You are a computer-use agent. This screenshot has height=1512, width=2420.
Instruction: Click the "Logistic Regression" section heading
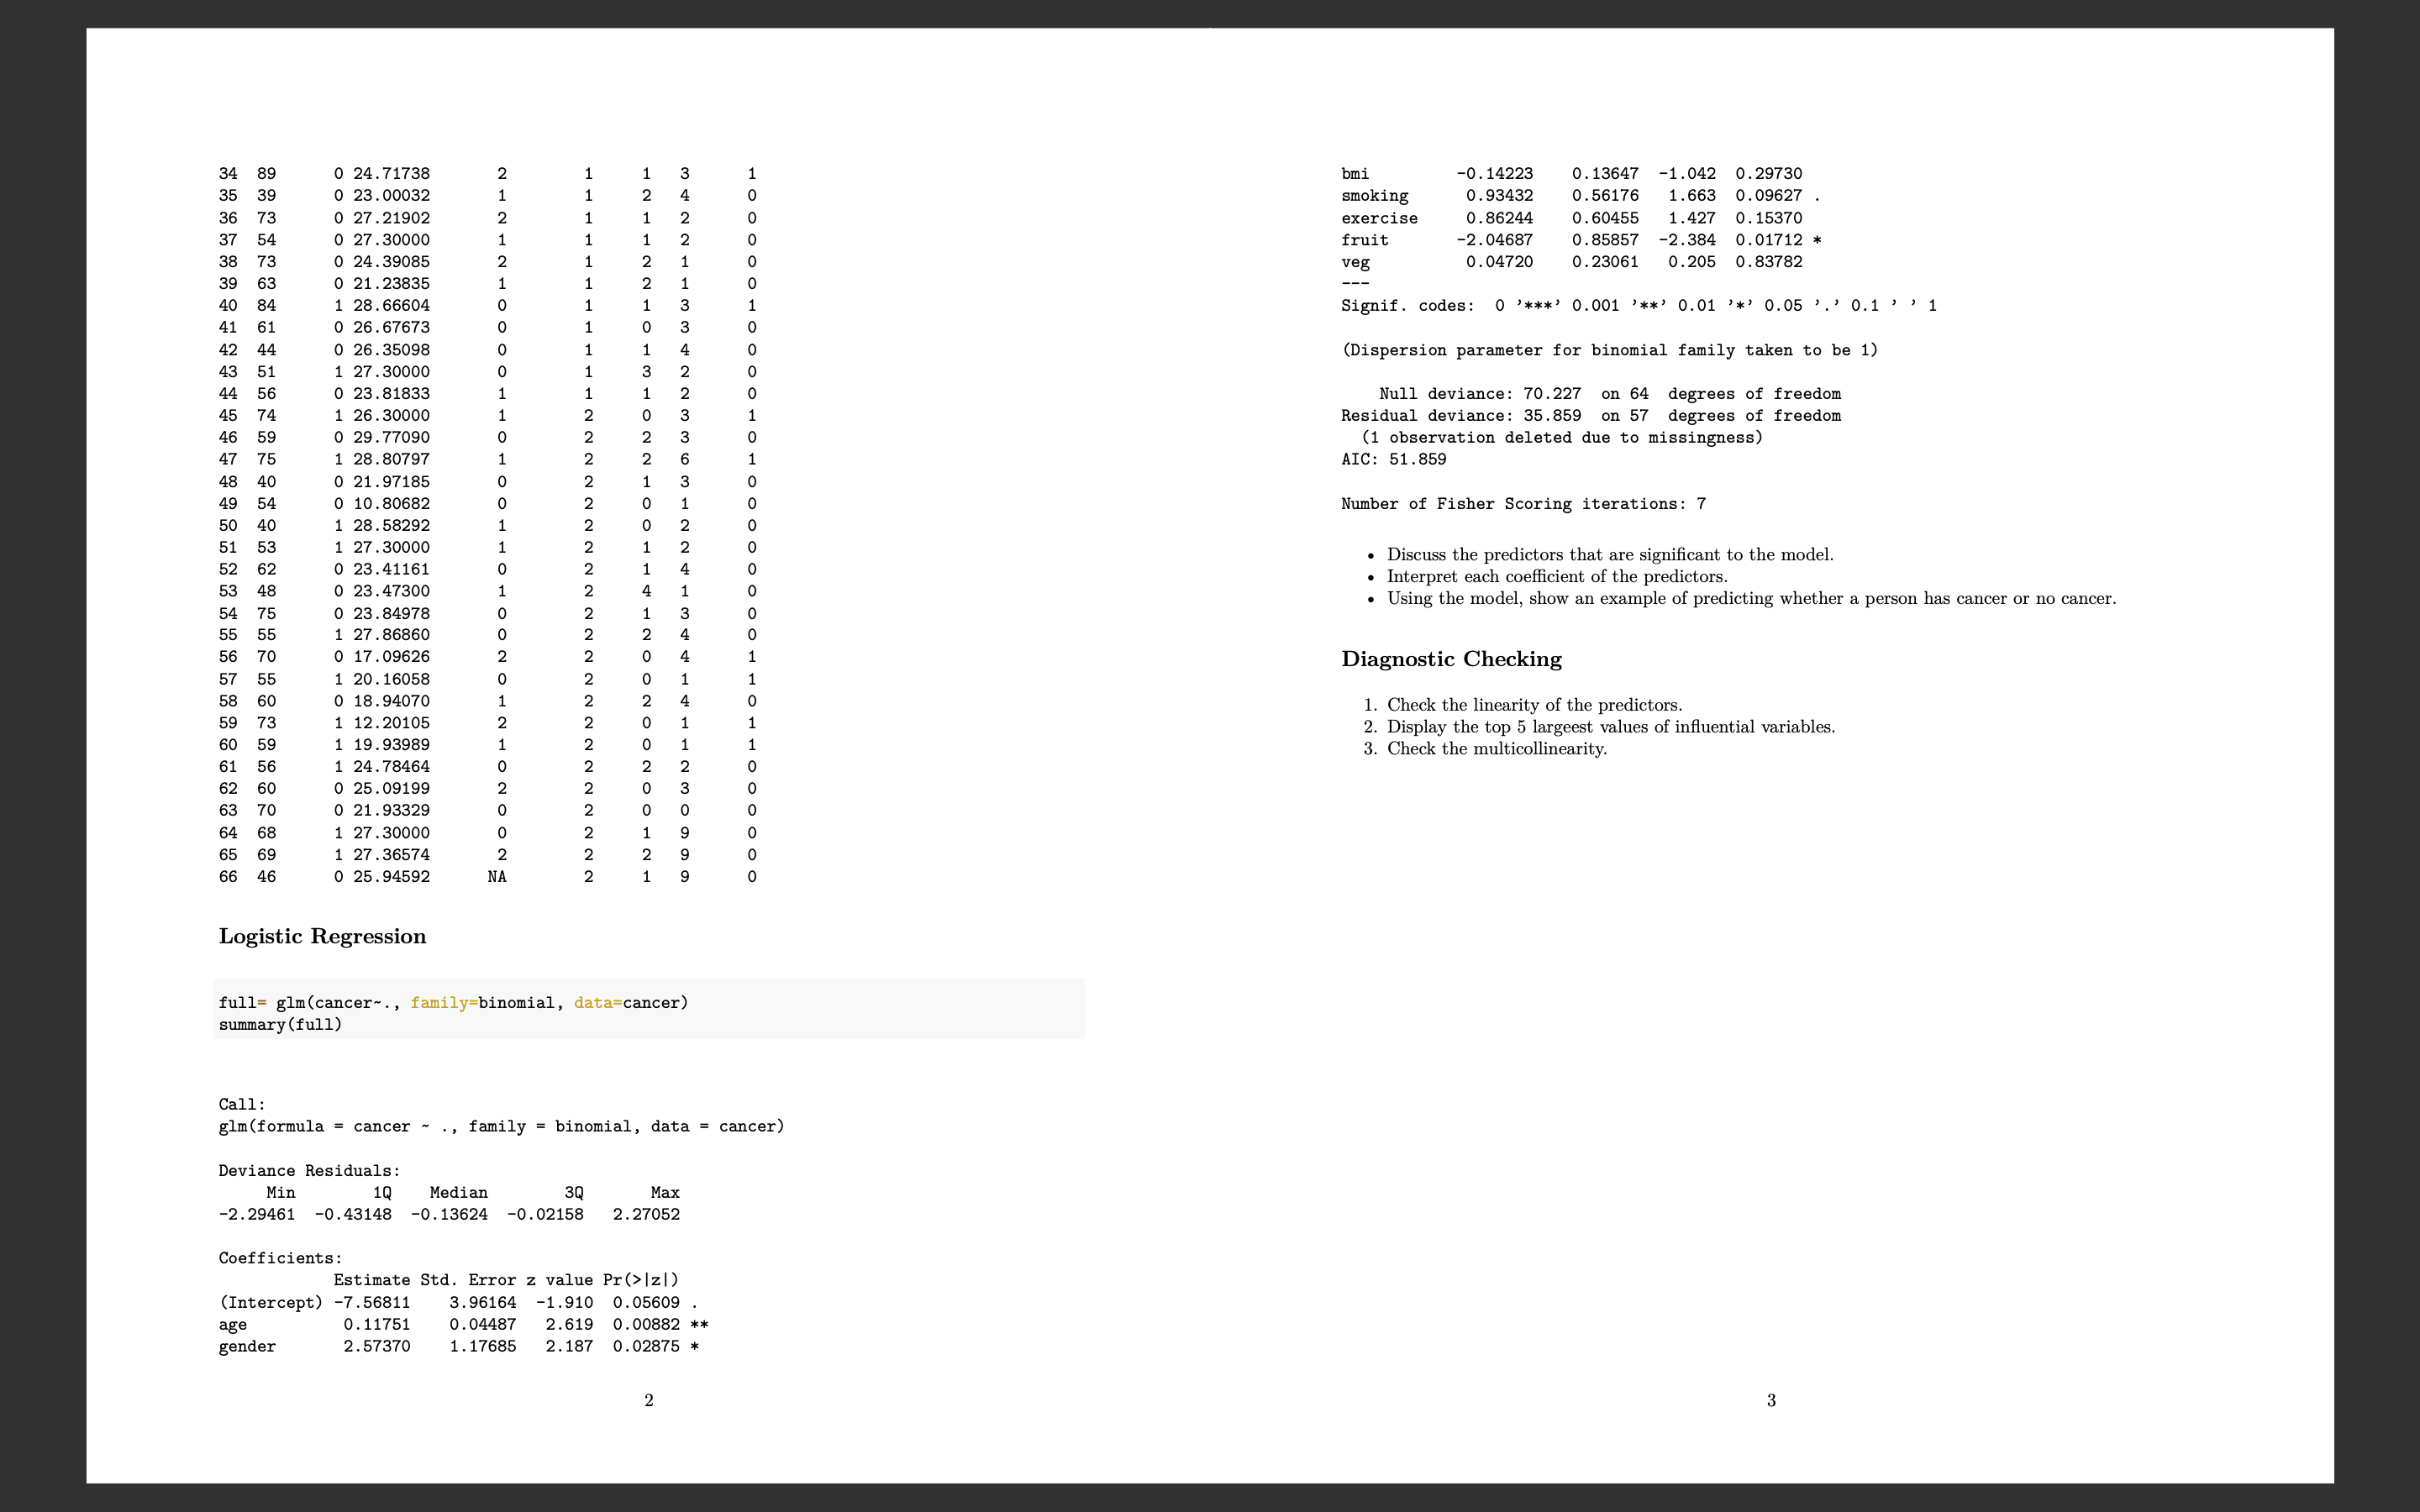(322, 936)
